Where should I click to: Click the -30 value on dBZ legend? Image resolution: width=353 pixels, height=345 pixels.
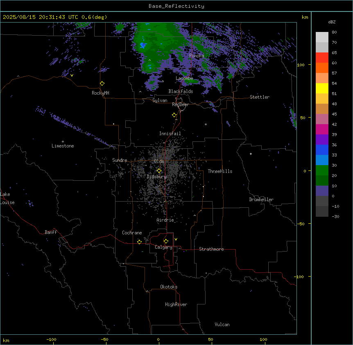click(335, 216)
